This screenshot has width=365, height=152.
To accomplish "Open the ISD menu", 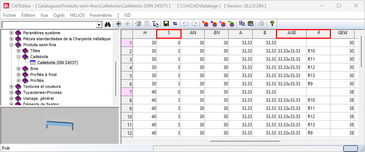I will [127, 15].
